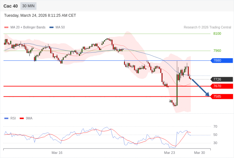Toggle the 9MA legend entry
The height and width of the screenshot is (158, 234).
click(x=26, y=118)
